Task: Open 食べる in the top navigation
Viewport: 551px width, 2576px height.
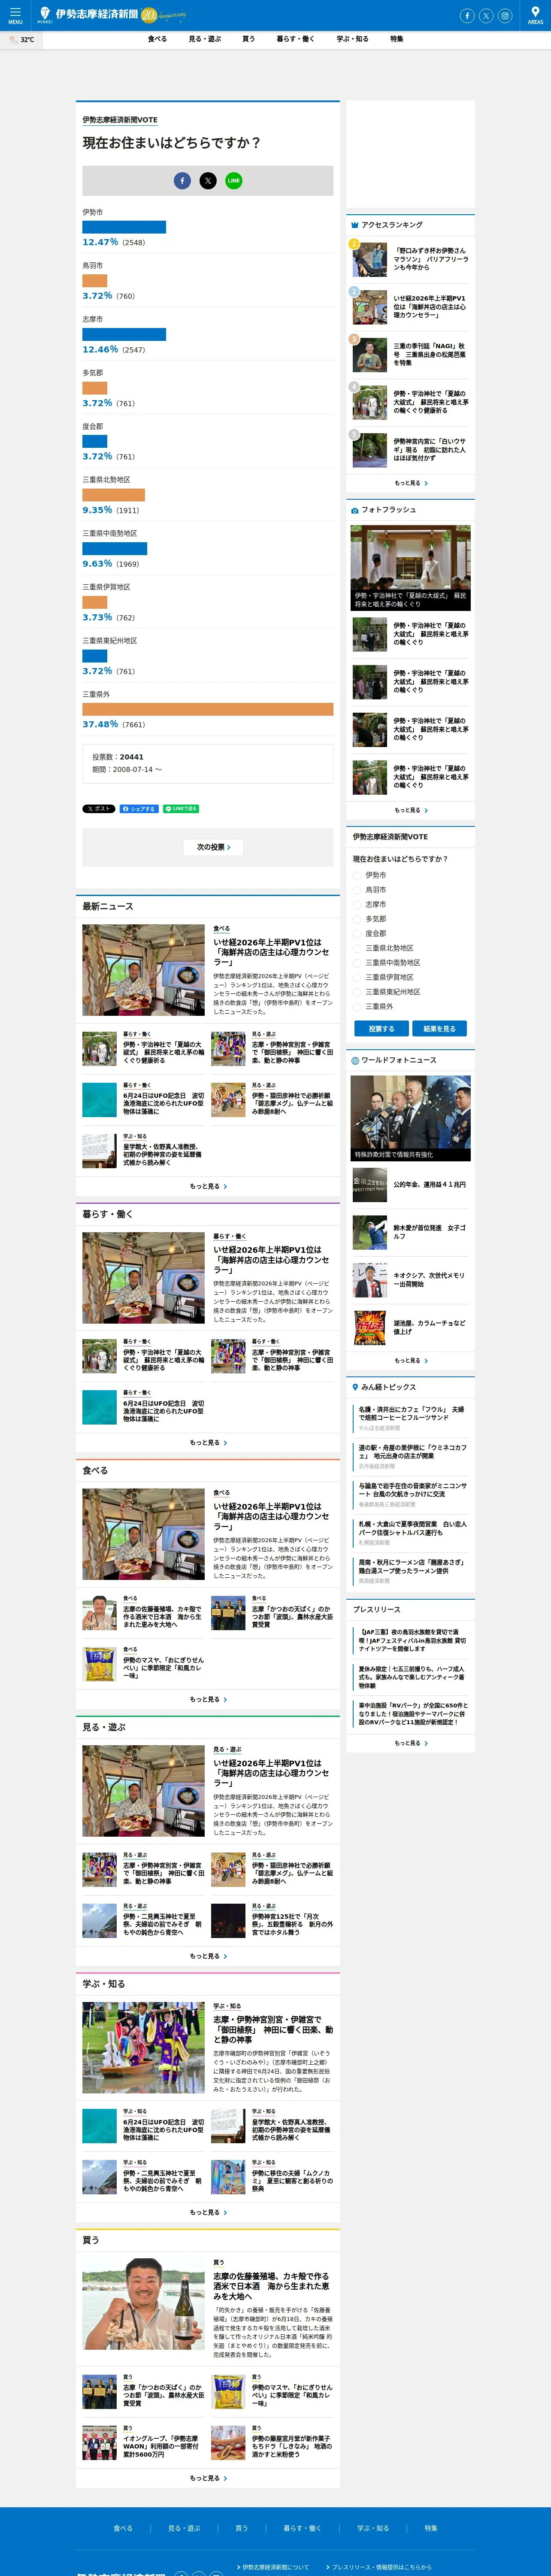Action: 157,39
